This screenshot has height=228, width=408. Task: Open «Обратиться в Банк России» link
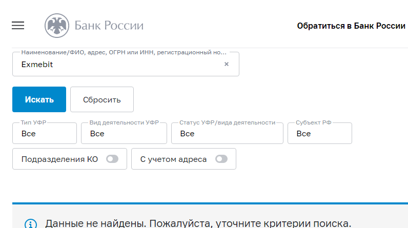351,26
